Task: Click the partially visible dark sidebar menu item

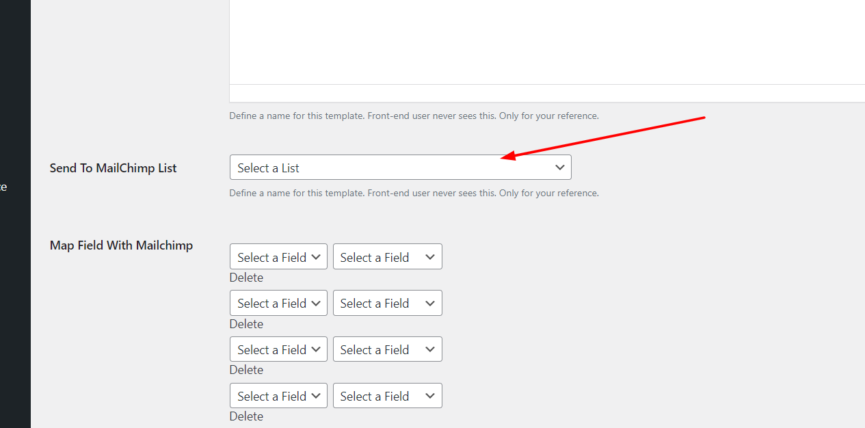Action: [3, 187]
